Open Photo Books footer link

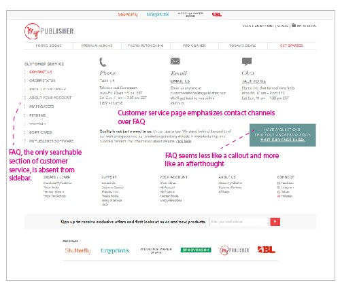51,187
